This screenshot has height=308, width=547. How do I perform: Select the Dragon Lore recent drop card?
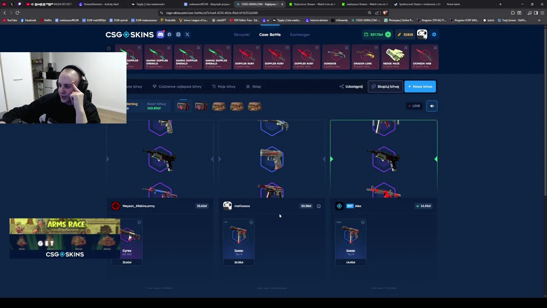pyautogui.click(x=365, y=57)
